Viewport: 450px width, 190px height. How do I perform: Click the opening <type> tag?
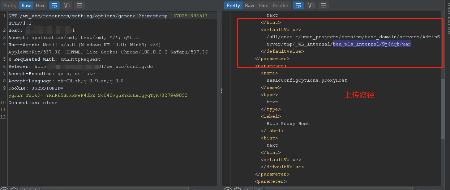point(269,95)
